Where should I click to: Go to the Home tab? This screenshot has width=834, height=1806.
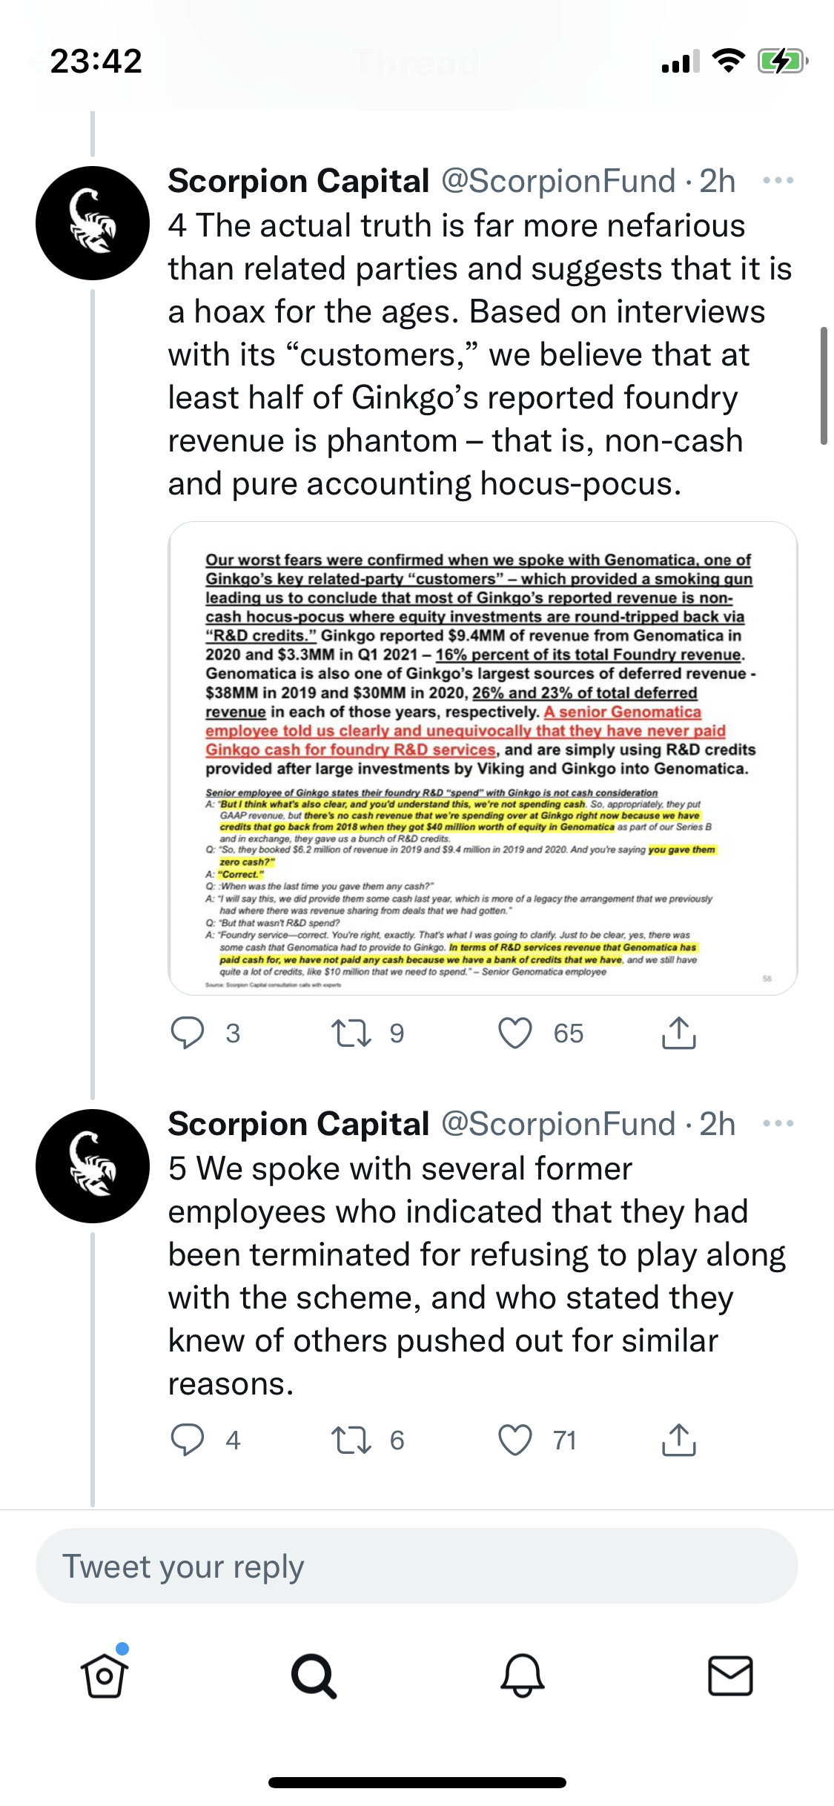pyautogui.click(x=105, y=1676)
